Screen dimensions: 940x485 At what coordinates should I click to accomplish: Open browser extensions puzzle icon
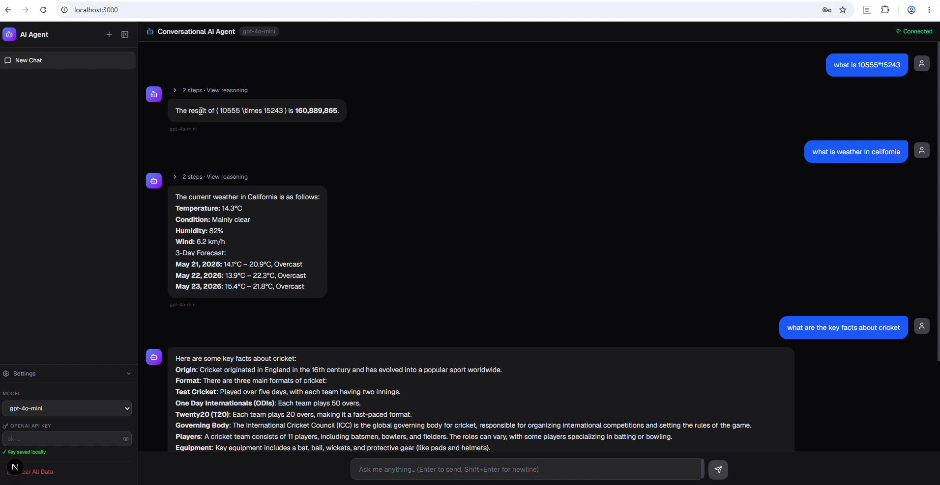885,10
